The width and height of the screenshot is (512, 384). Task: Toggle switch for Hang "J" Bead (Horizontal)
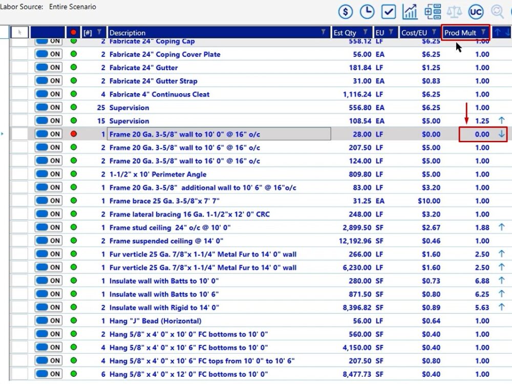pyautogui.click(x=49, y=321)
